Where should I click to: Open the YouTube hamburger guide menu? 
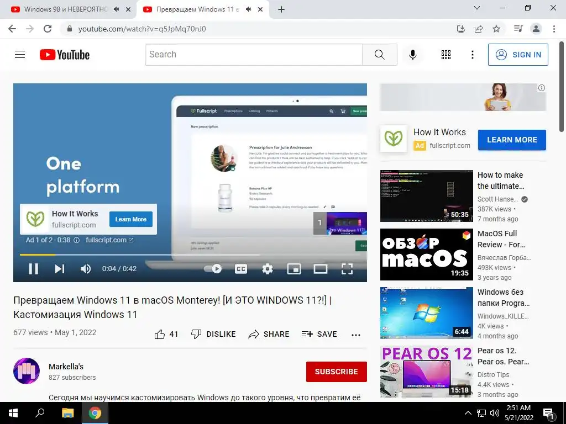click(20, 55)
